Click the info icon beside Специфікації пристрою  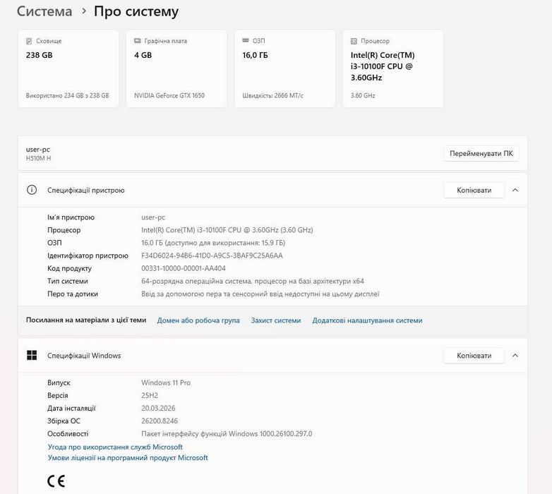tap(32, 190)
